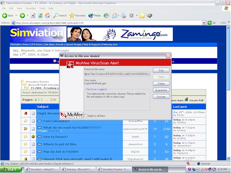Expand the Links toolbar chevron
The image size is (231, 173).
pyautogui.click(x=229, y=22)
